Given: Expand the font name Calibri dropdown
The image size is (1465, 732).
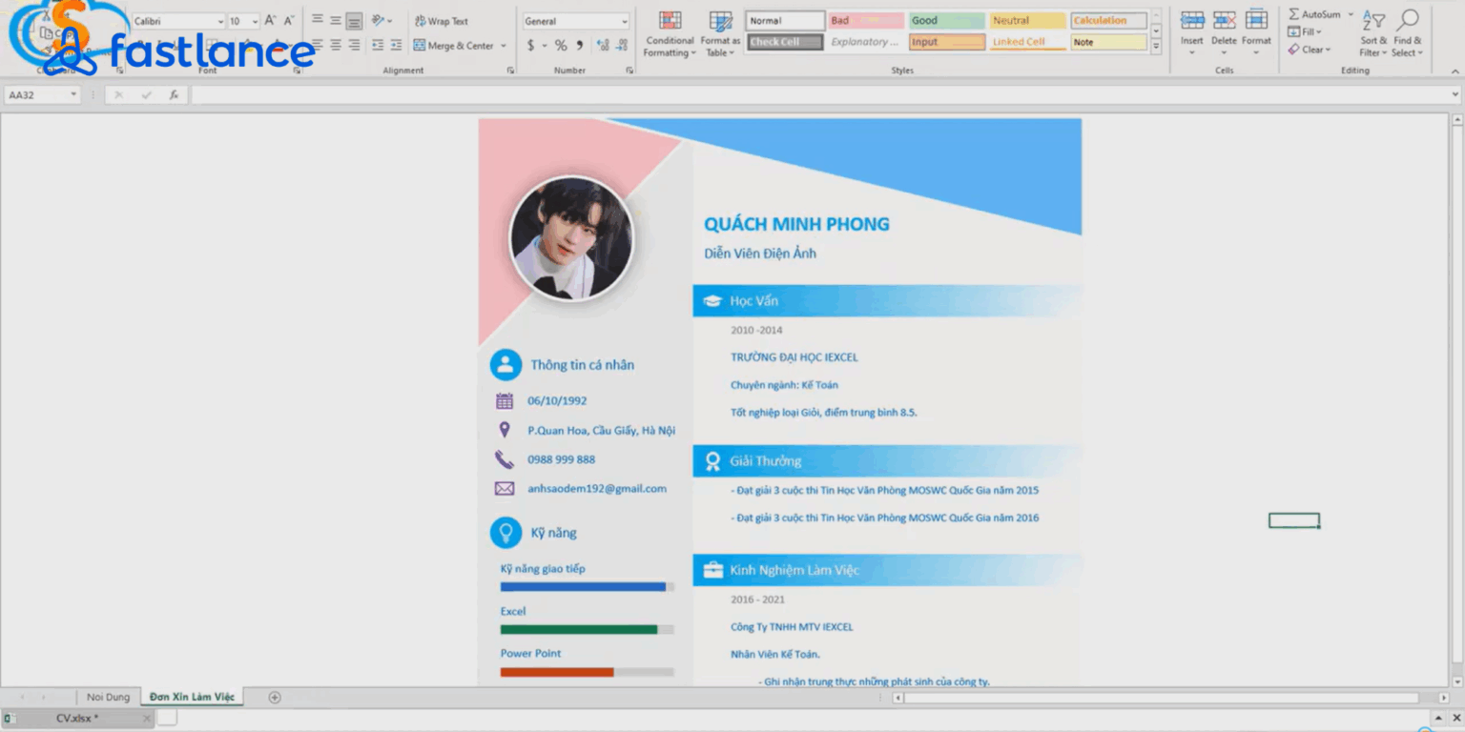Looking at the screenshot, I should [x=220, y=21].
